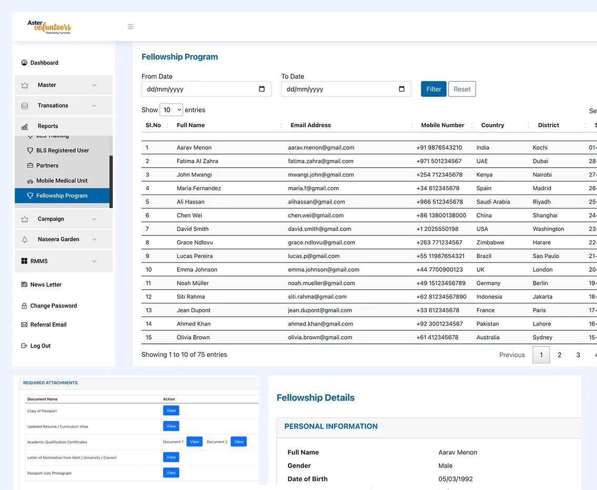The height and width of the screenshot is (490, 597).
Task: Open the Reports menu
Action: point(48,126)
